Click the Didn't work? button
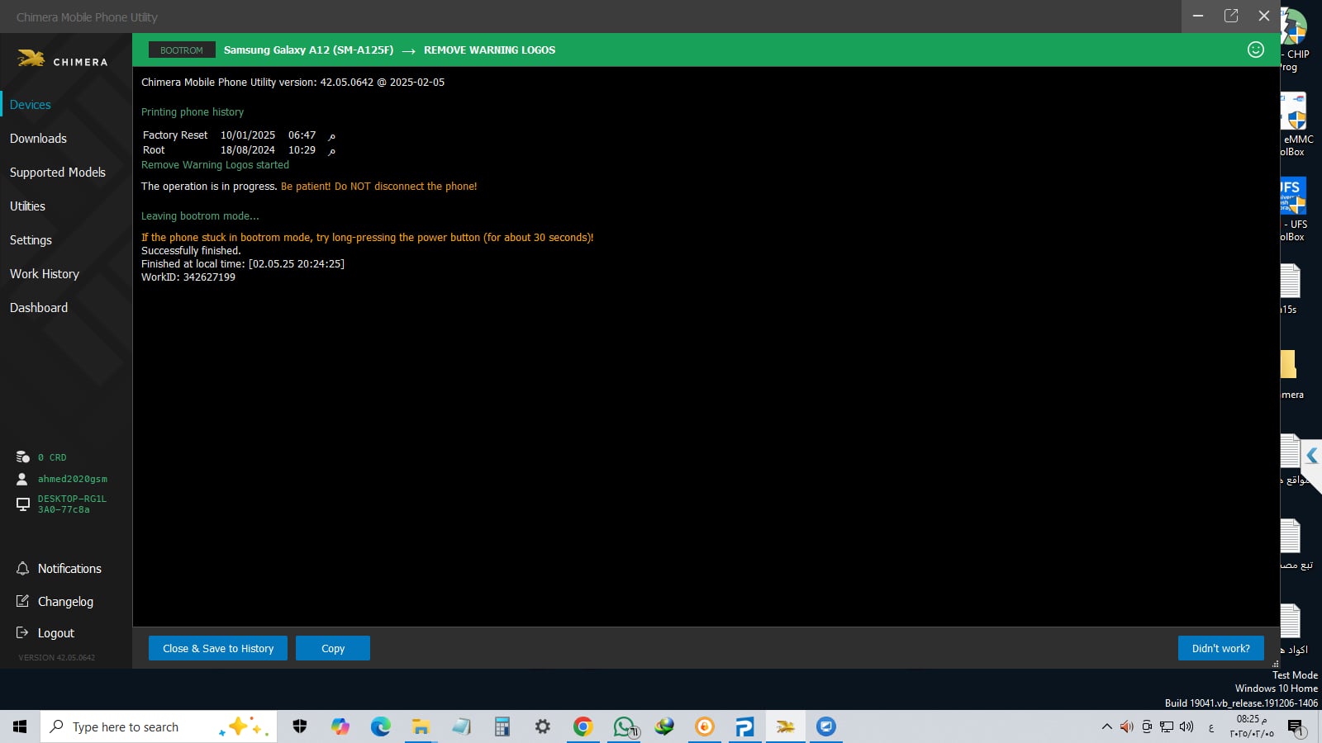The height and width of the screenshot is (743, 1322). [x=1220, y=648]
